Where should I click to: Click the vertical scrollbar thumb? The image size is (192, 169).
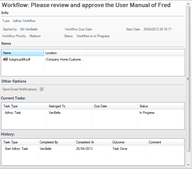coord(188,79)
